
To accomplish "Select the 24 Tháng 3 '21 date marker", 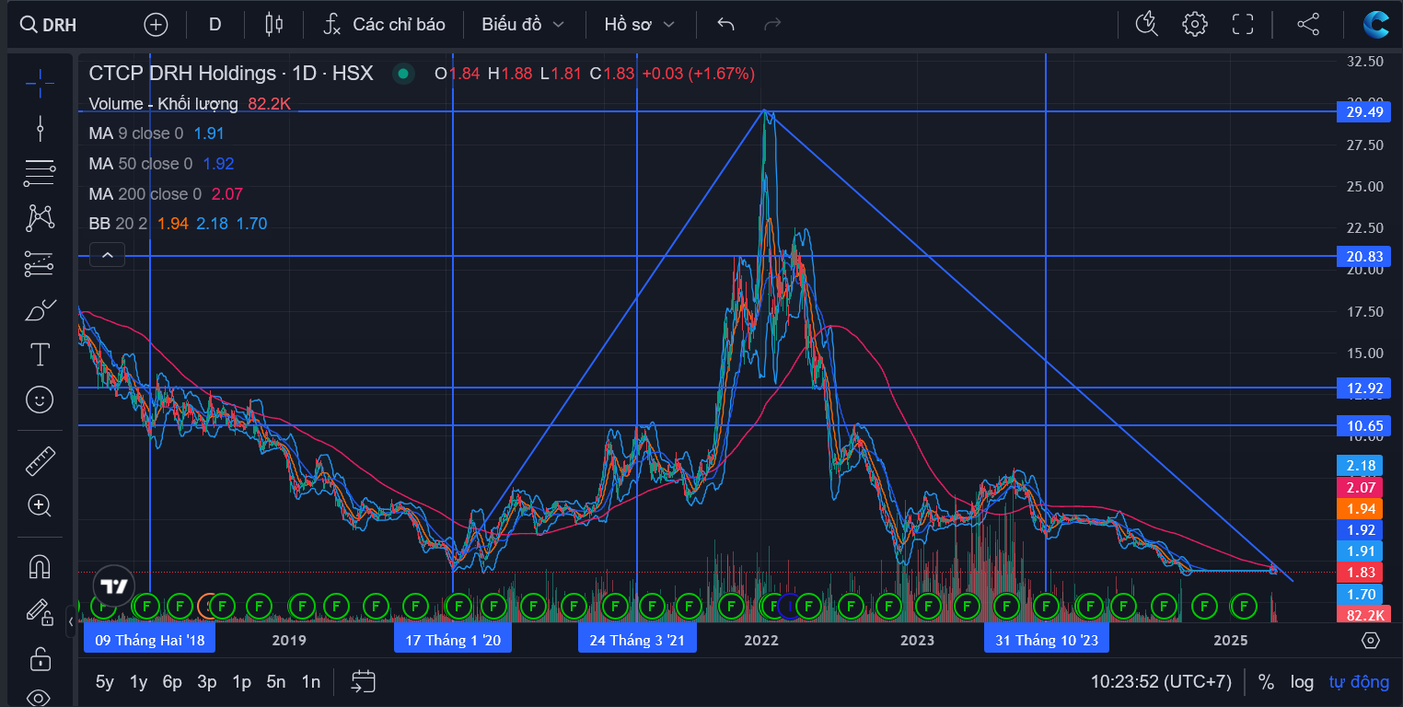I will pyautogui.click(x=637, y=640).
